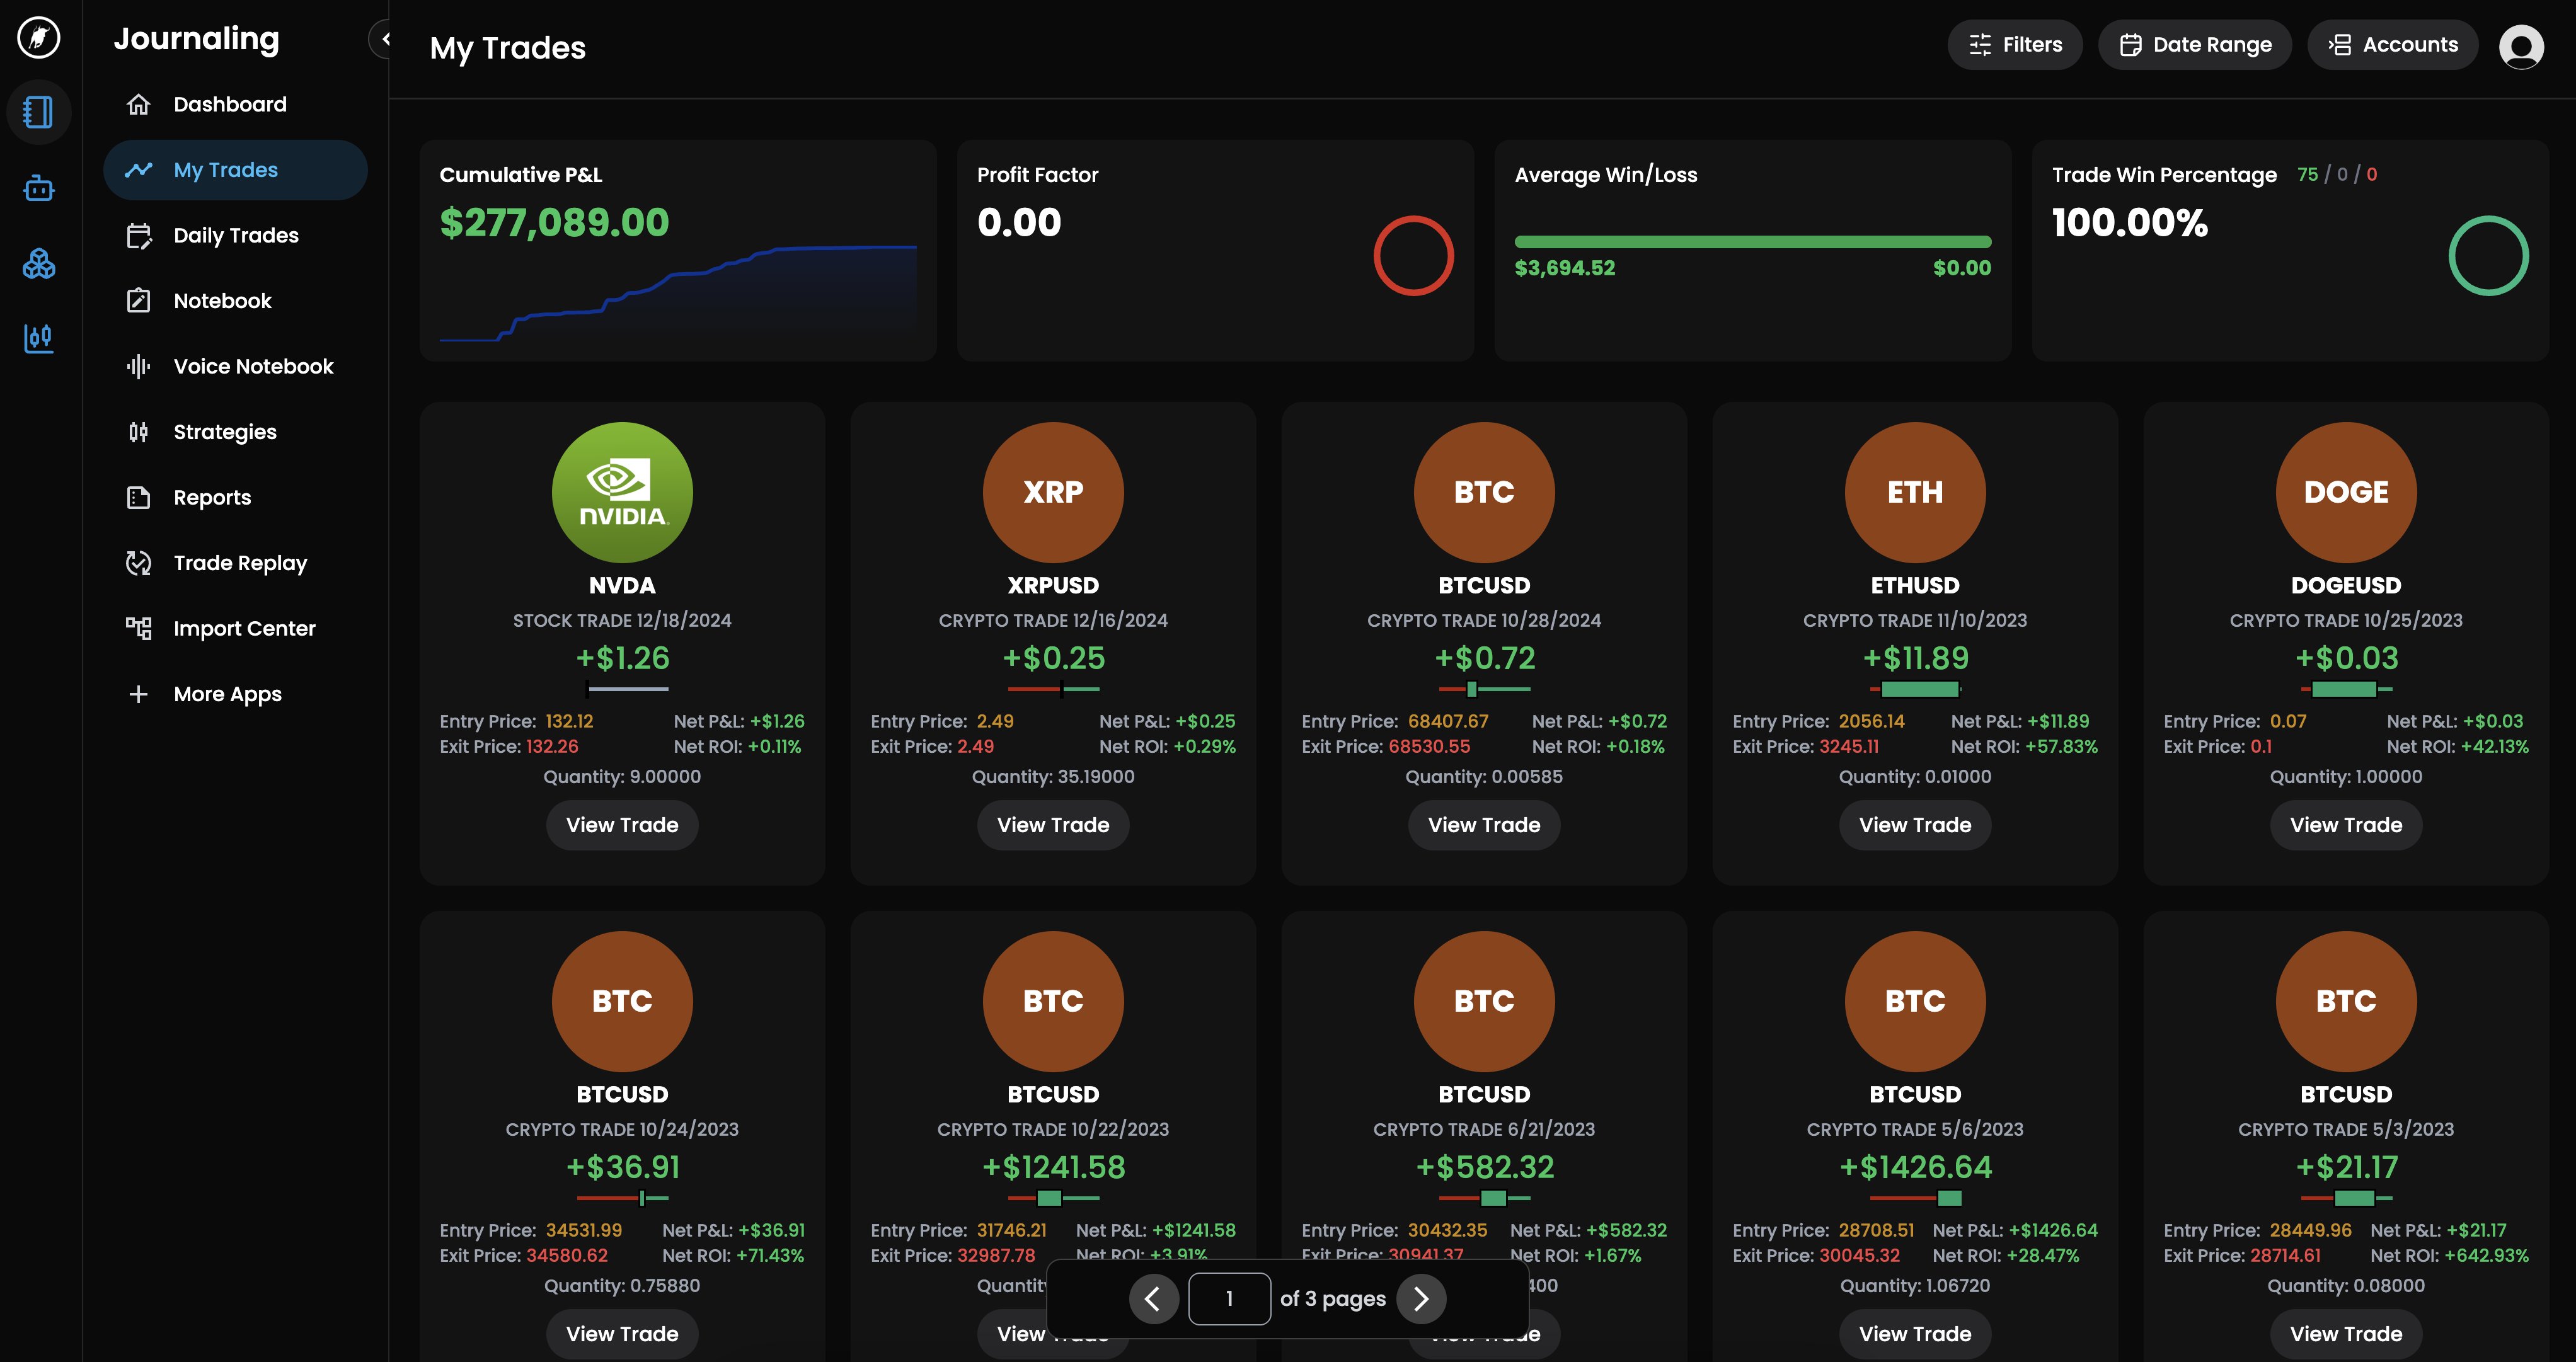Click the rocket logo icon at top left
Screen dimensions: 2576x1362
(x=39, y=38)
